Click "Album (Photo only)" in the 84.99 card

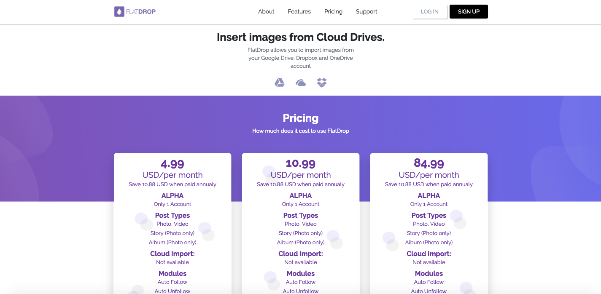tap(429, 243)
